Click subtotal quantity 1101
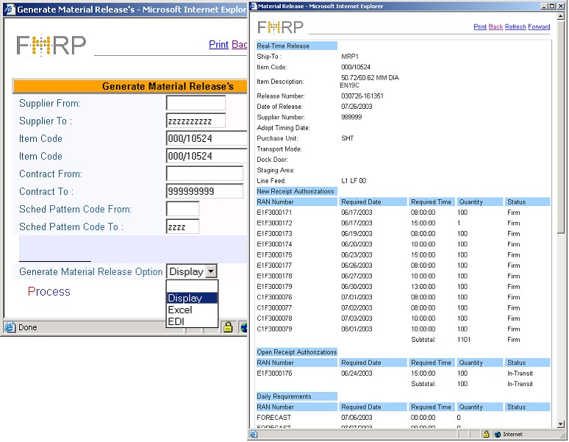Viewport: 569px width, 442px height. tap(464, 339)
